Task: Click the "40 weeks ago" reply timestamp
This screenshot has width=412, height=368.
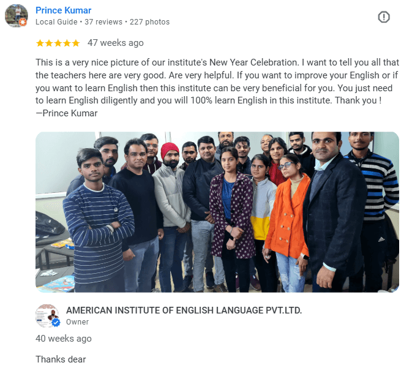Action: click(64, 339)
